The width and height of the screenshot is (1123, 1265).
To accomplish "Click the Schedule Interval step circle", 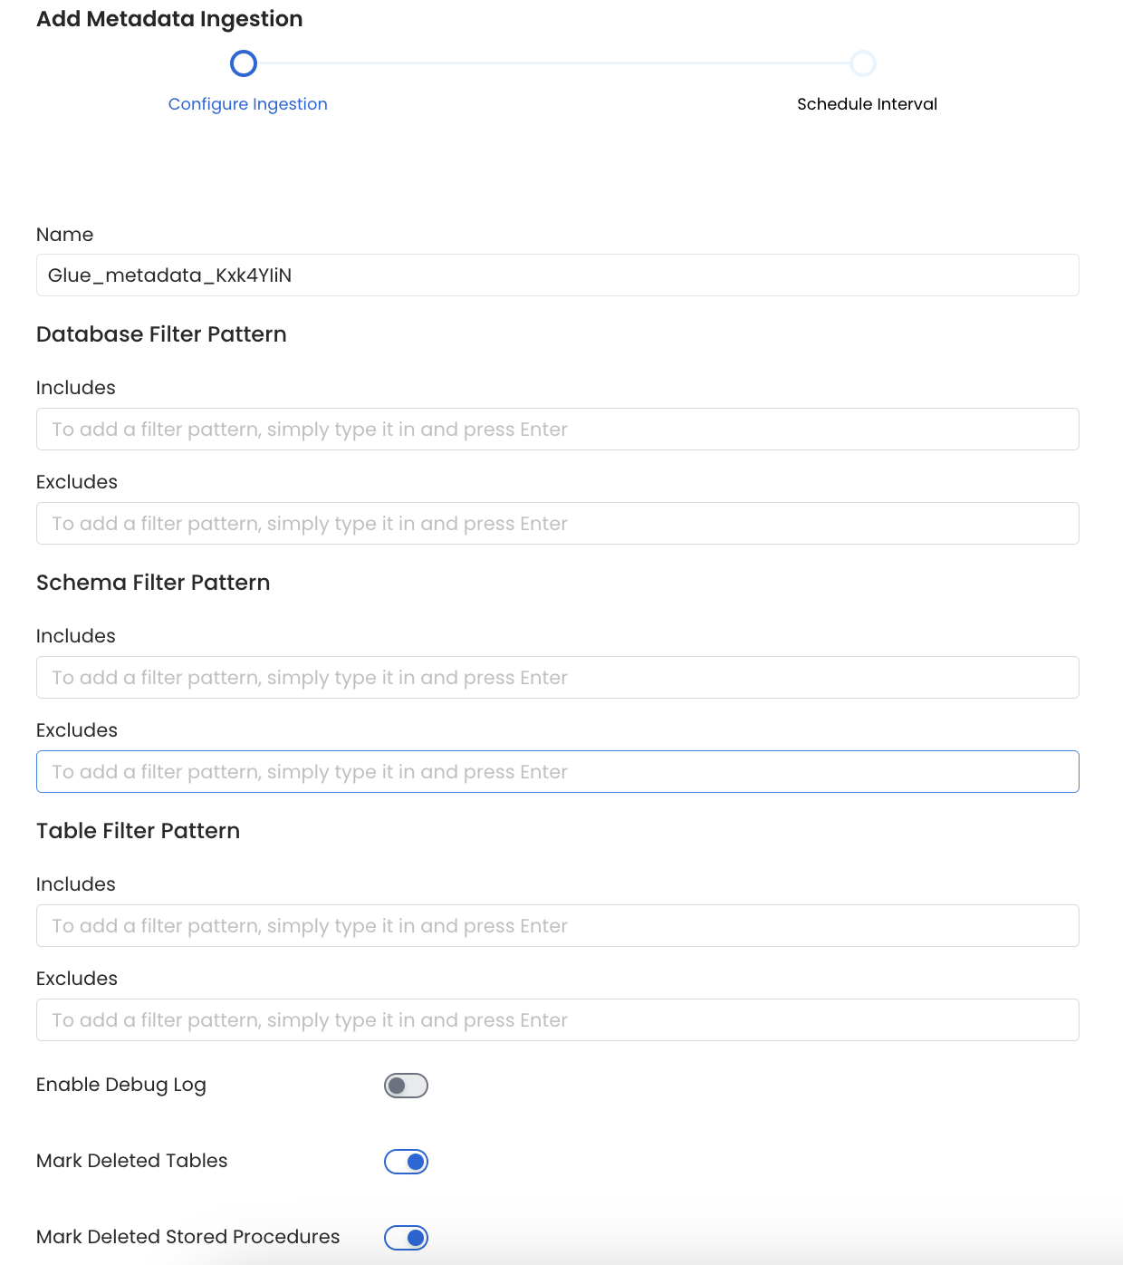I will point(864,63).
